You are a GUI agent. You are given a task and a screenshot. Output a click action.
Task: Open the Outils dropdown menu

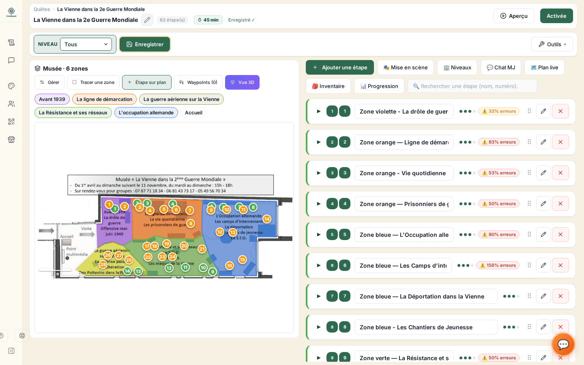[x=552, y=44]
